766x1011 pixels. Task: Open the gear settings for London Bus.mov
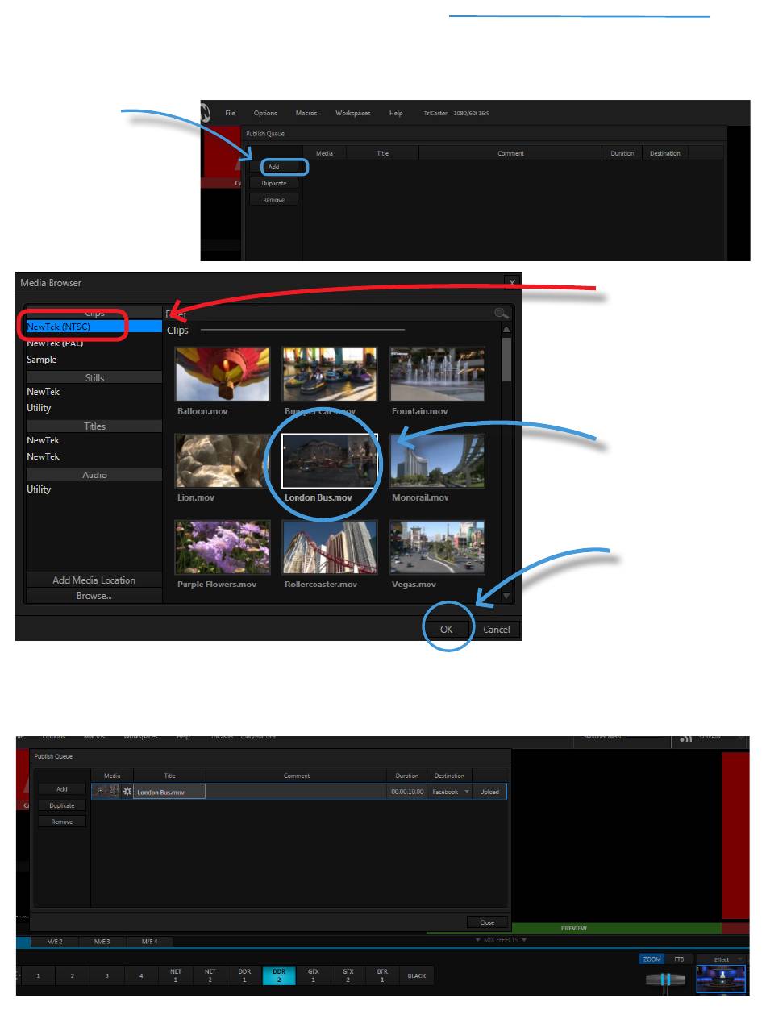point(127,792)
